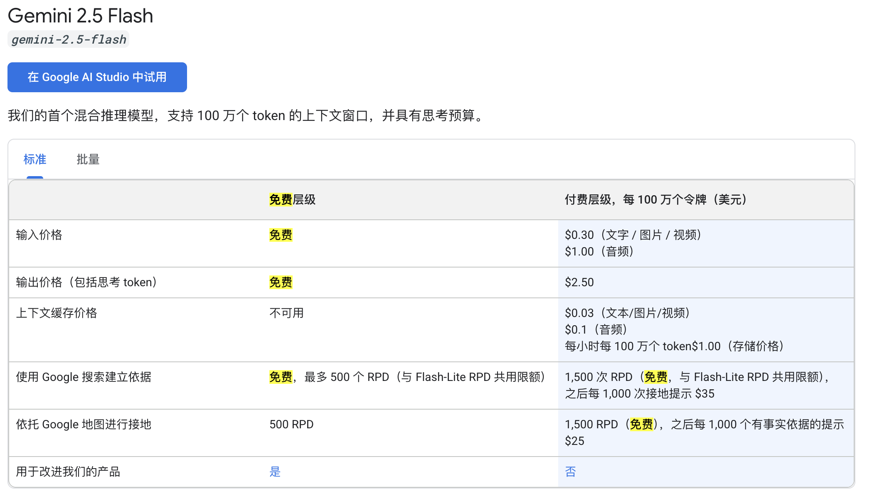Select the "用于改进我们的产品" row label
The height and width of the screenshot is (501, 872).
coord(68,472)
